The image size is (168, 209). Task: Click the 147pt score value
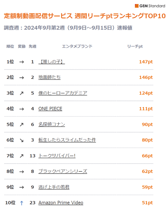146,62
